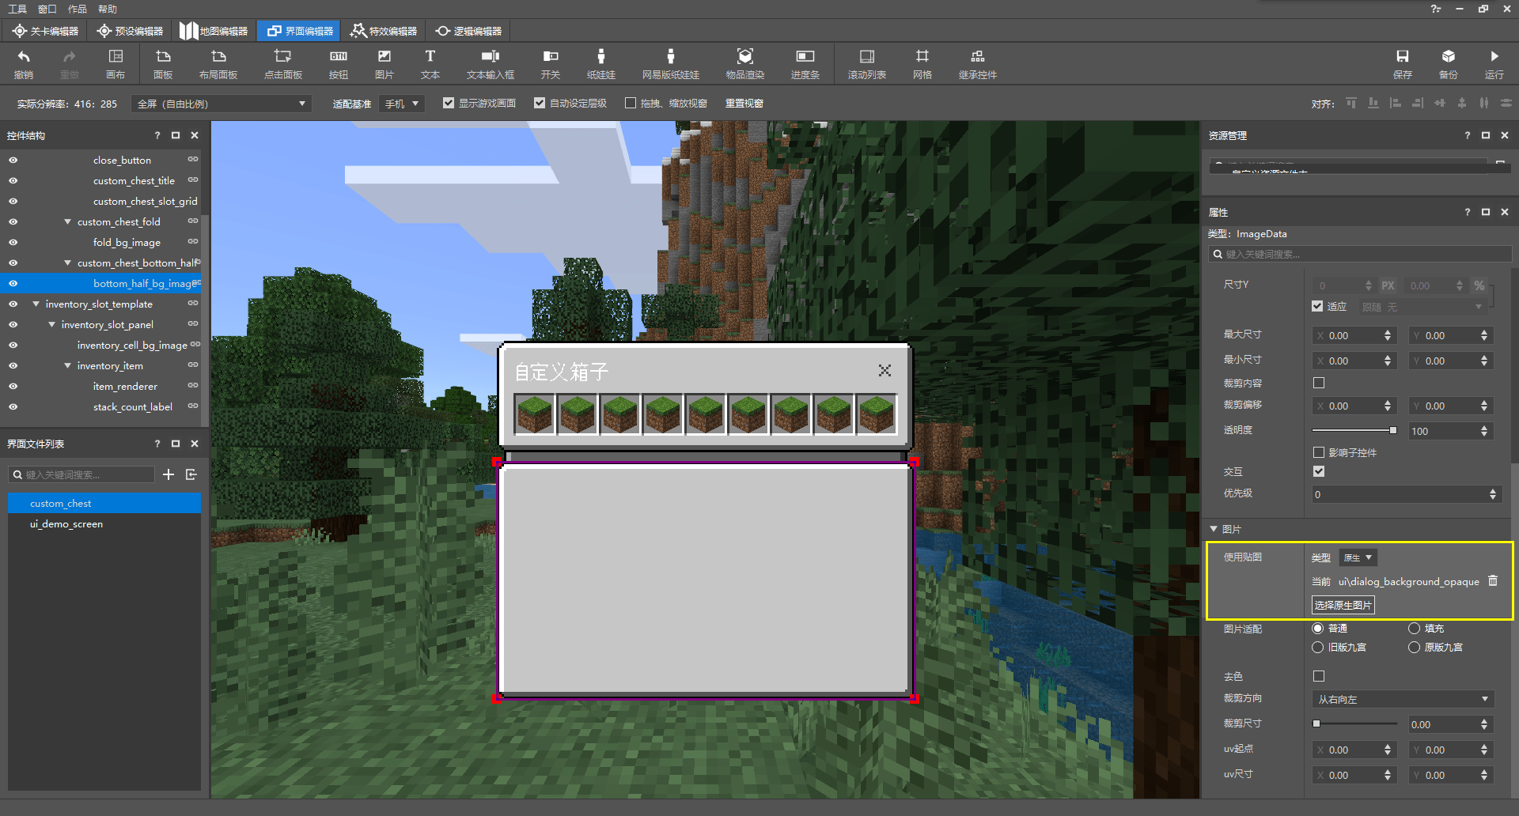
Task: Select the 填充 image fit radio
Action: (x=1414, y=629)
